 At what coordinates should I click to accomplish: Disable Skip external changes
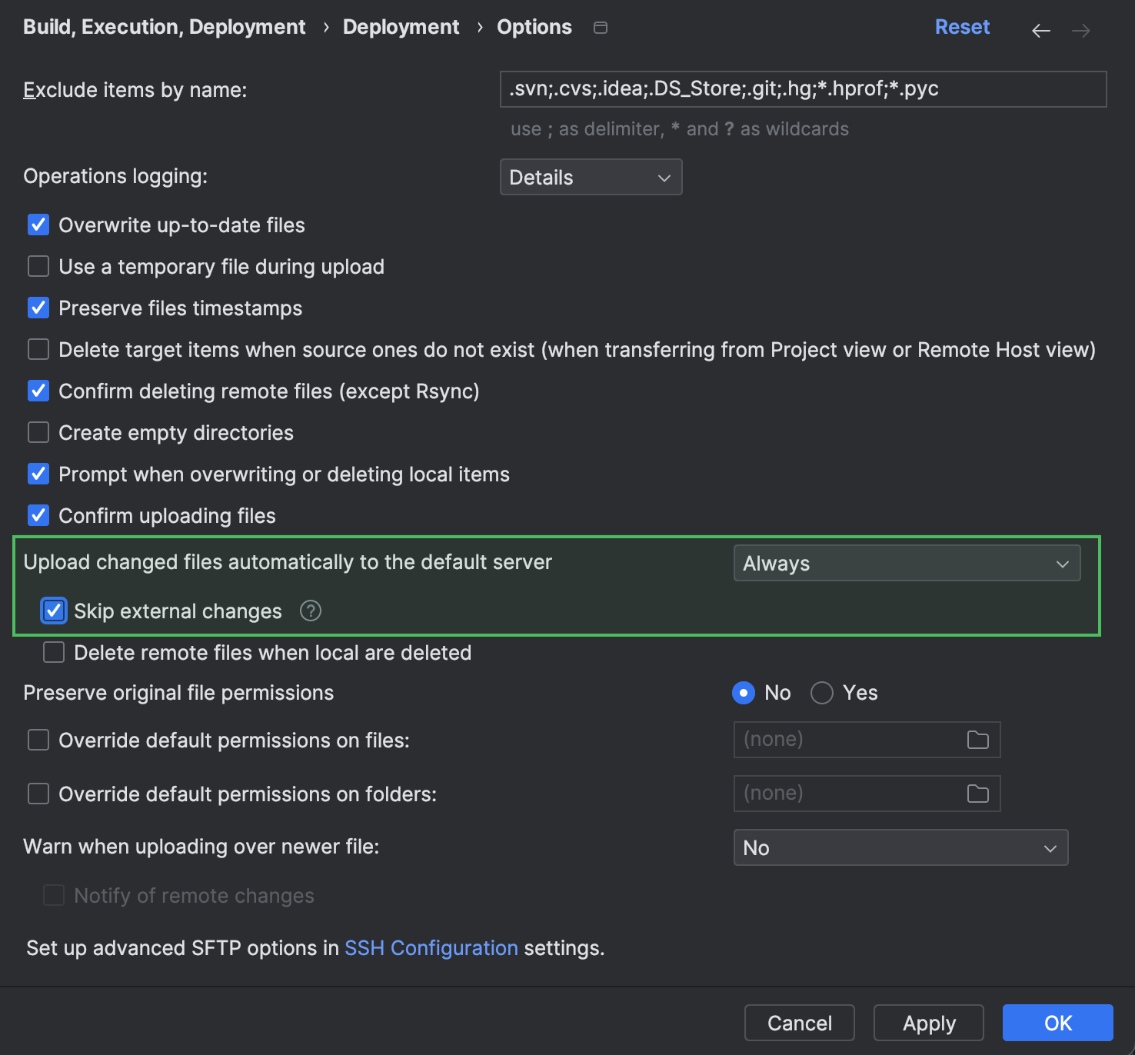(53, 611)
